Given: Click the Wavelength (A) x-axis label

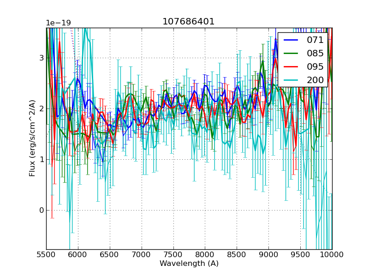Looking at the screenshot, I should [x=189, y=264].
